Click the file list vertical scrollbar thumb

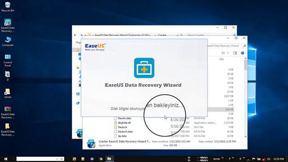246,65
